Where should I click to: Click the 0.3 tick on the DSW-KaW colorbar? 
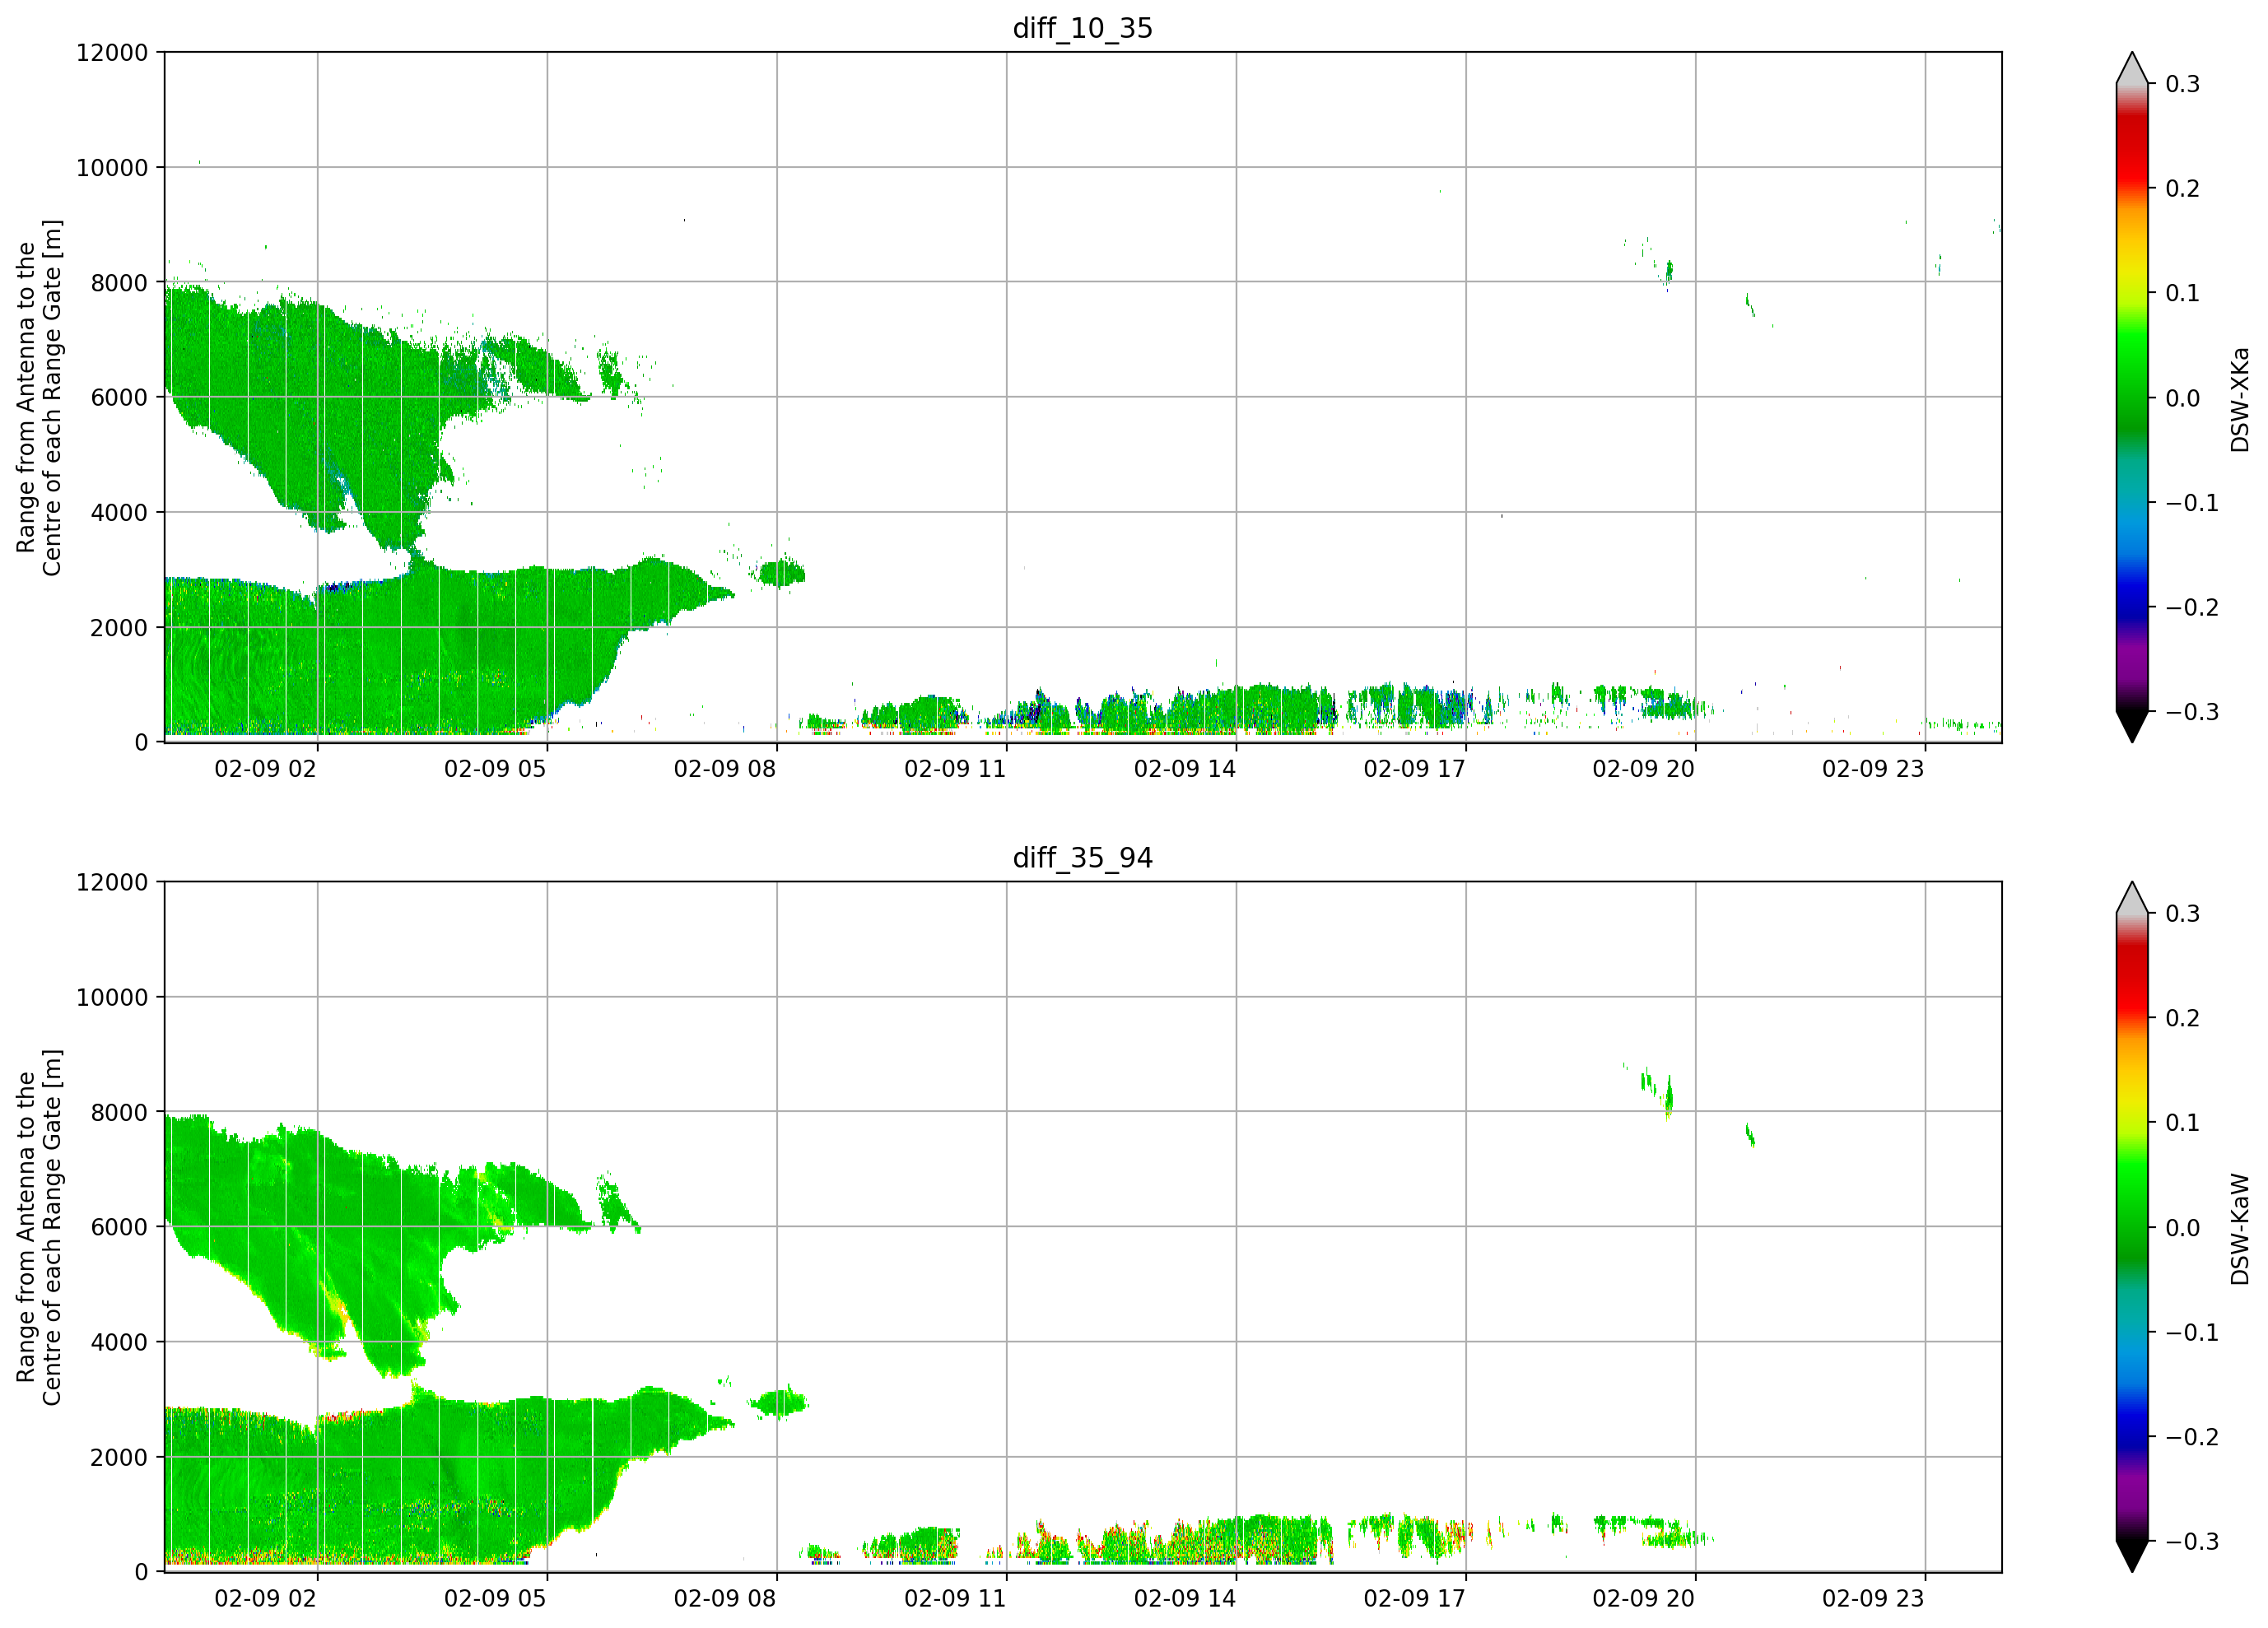pos(2183,913)
